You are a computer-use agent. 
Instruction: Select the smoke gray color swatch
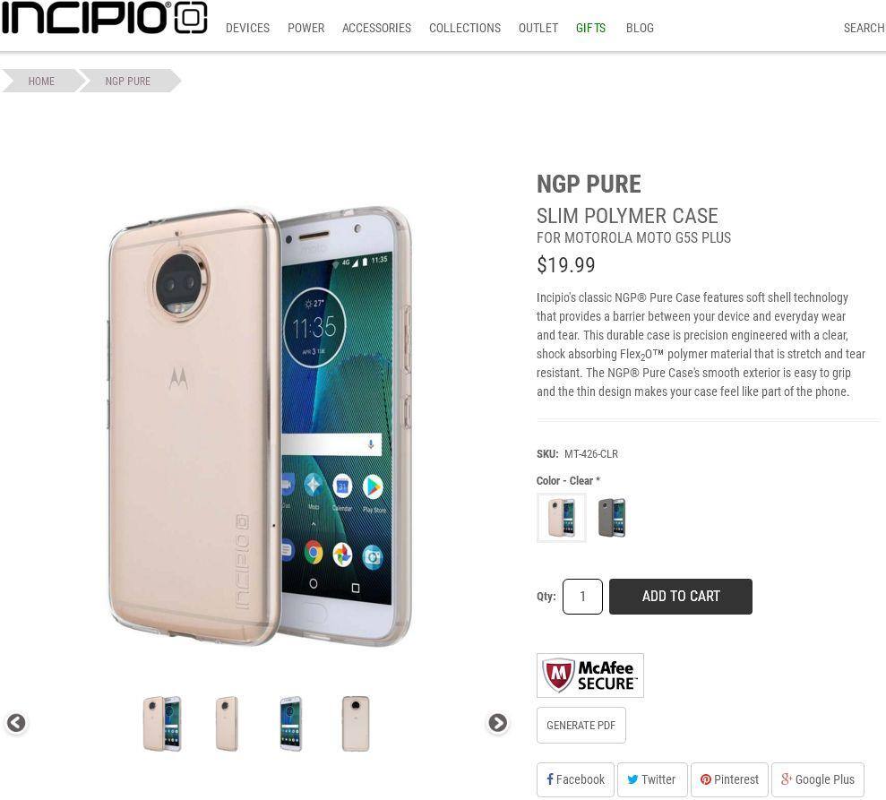(x=611, y=518)
